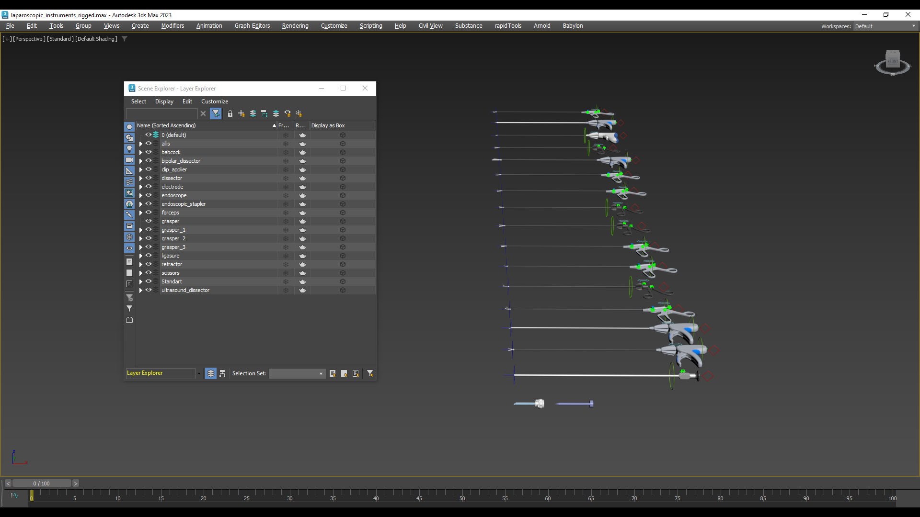The image size is (920, 517).
Task: Open the Modifiers menu
Action: tap(172, 26)
